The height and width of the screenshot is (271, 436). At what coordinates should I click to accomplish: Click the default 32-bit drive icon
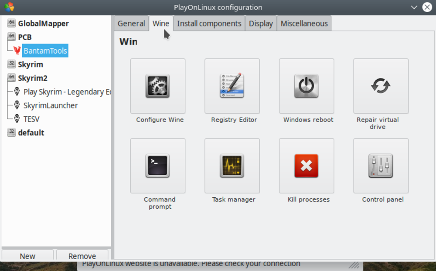pyautogui.click(x=11, y=132)
